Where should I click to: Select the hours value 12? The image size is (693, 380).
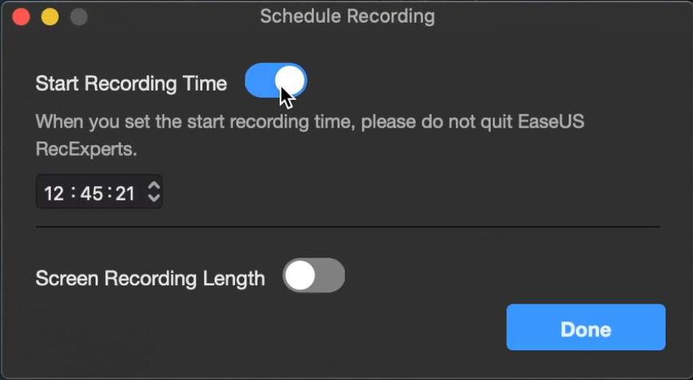tap(54, 193)
